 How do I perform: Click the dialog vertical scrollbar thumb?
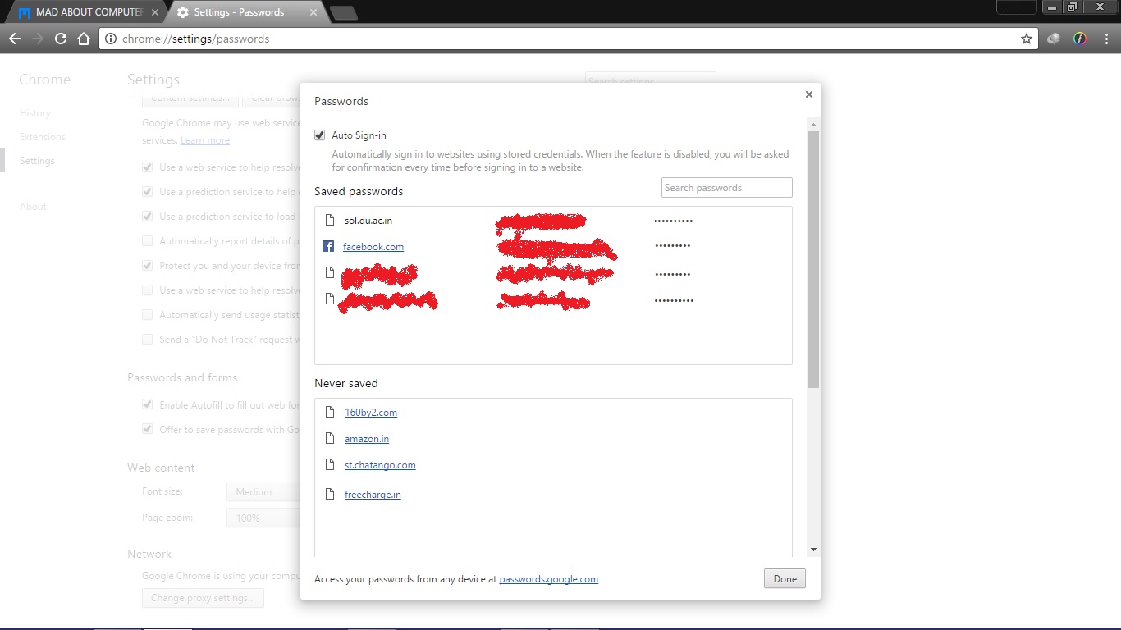coord(813,258)
